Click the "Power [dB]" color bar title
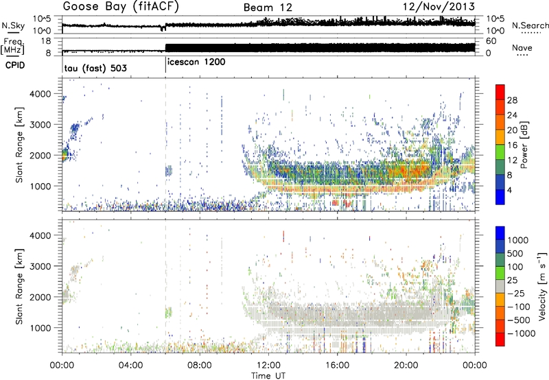 524,145
